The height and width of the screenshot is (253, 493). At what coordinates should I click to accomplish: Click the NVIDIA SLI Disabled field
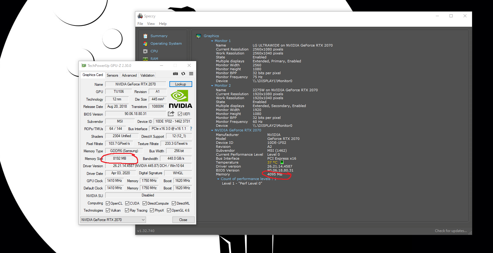coord(148,195)
